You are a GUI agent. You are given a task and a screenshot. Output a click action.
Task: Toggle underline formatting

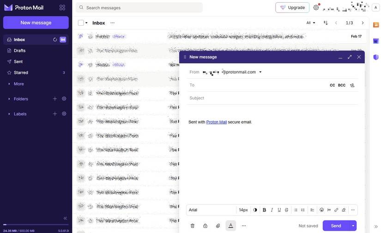(279, 210)
